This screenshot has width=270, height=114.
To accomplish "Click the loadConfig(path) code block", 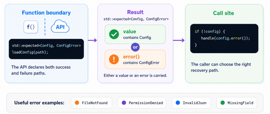I will tap(46, 49).
